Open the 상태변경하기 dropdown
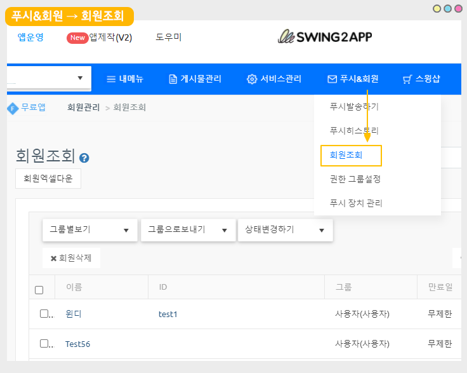 [x=285, y=230]
